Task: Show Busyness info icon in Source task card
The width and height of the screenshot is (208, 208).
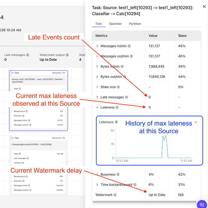Action: tap(23, 116)
